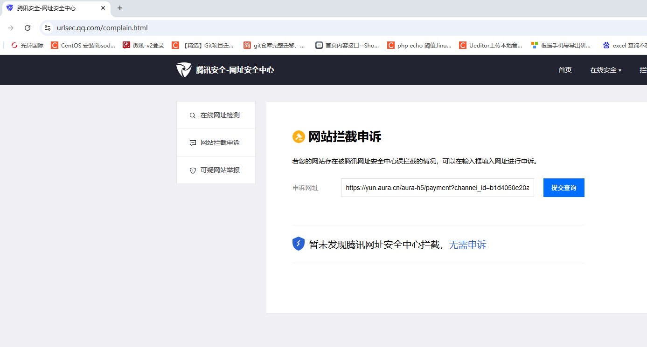This screenshot has width=647, height=347.
Task: Open the php echo 阈值 bookmark
Action: [419, 45]
